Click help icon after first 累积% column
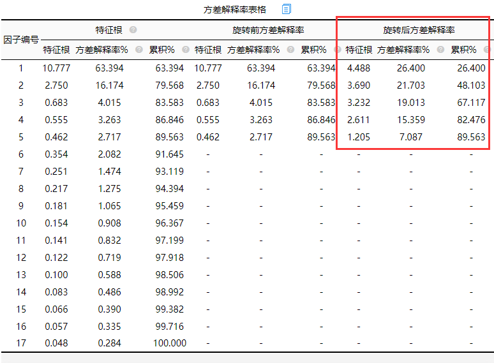This screenshot has width=494, height=363. tap(186, 50)
